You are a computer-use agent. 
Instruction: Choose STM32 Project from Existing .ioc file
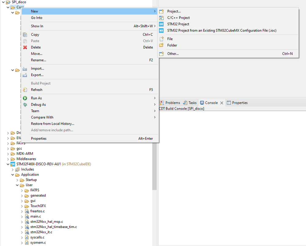[x=228, y=30]
